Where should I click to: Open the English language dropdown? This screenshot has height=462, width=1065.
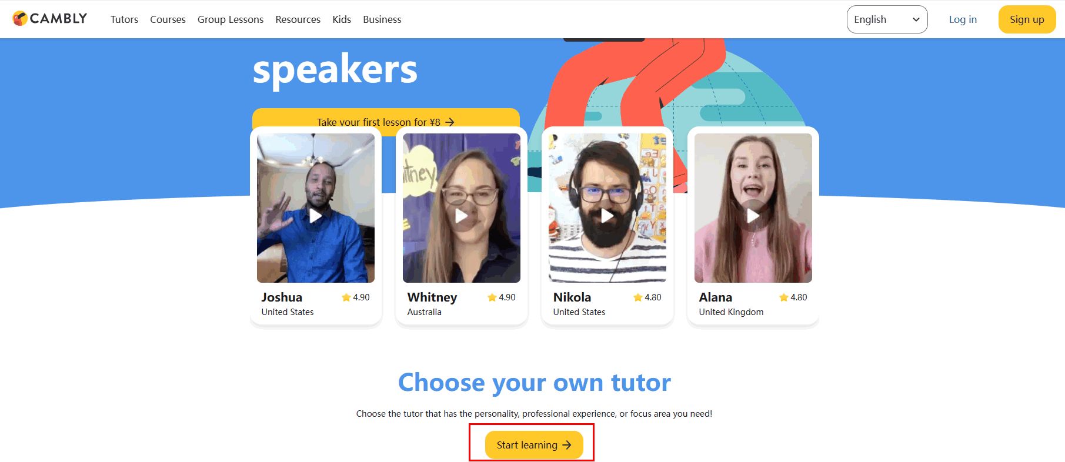(x=887, y=19)
